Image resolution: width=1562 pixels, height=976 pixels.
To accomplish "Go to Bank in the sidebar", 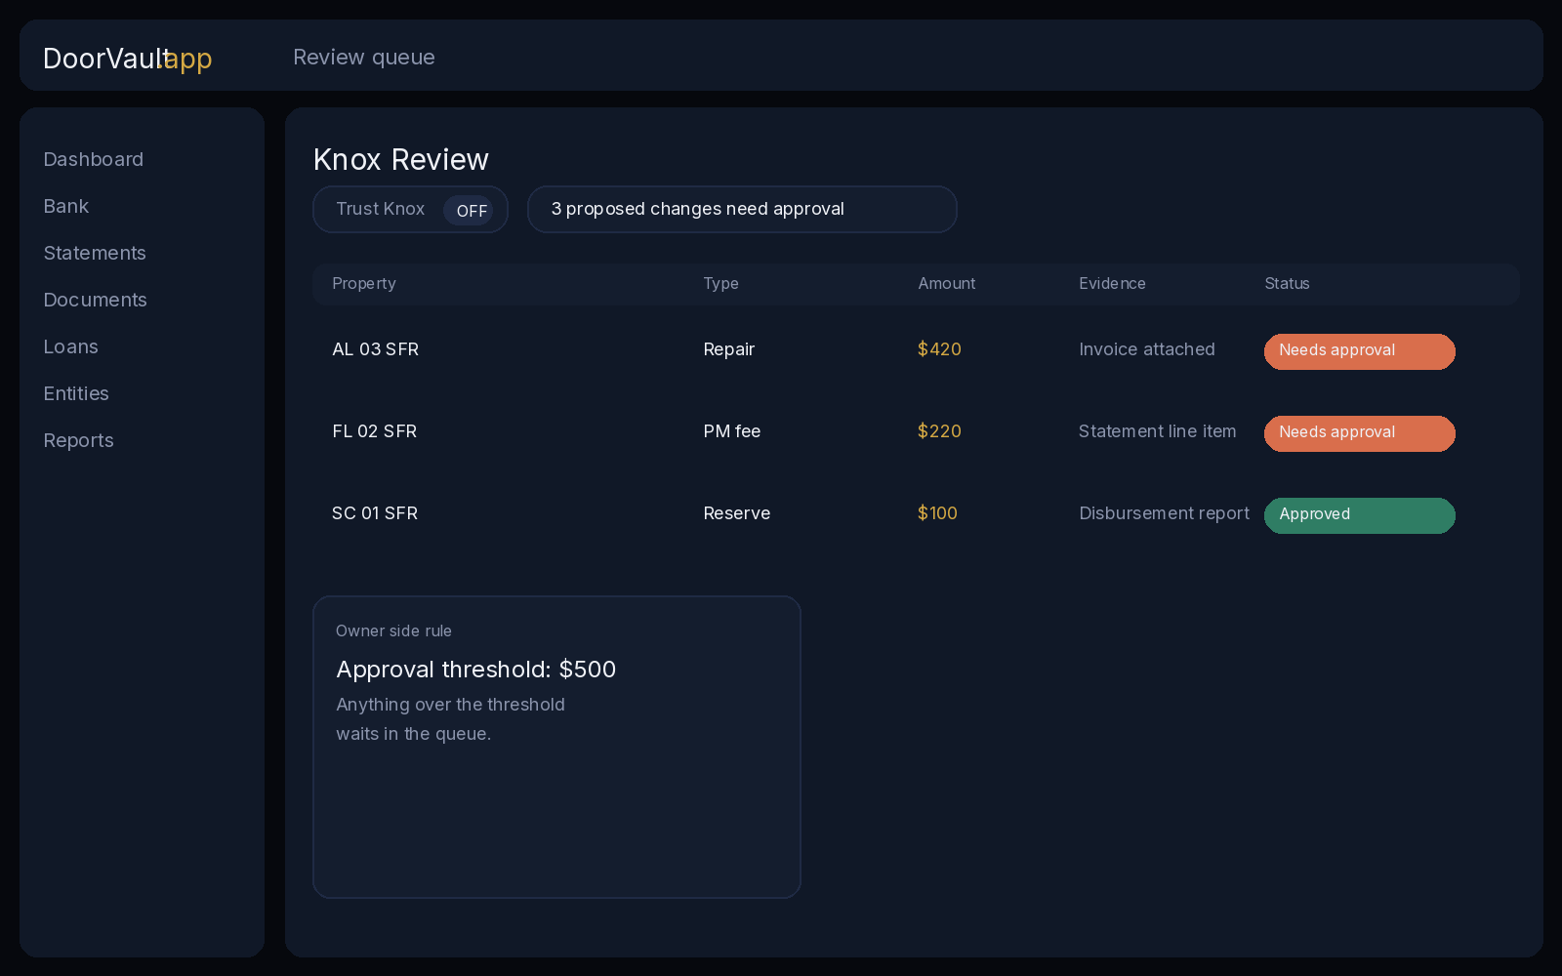I will [66, 206].
